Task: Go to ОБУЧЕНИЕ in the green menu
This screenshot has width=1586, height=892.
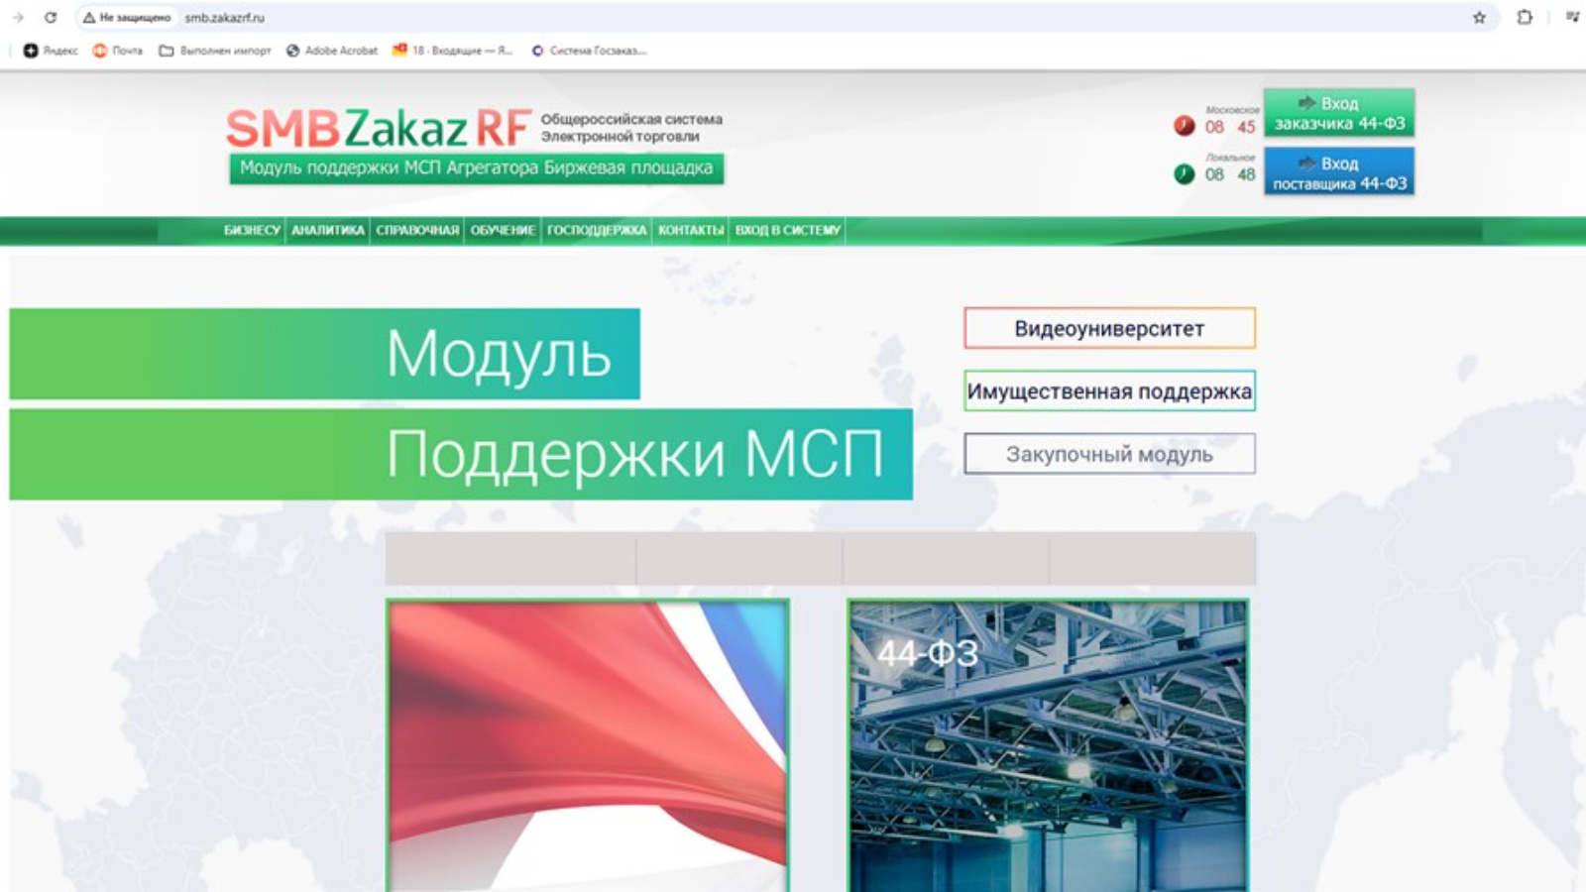Action: point(503,230)
